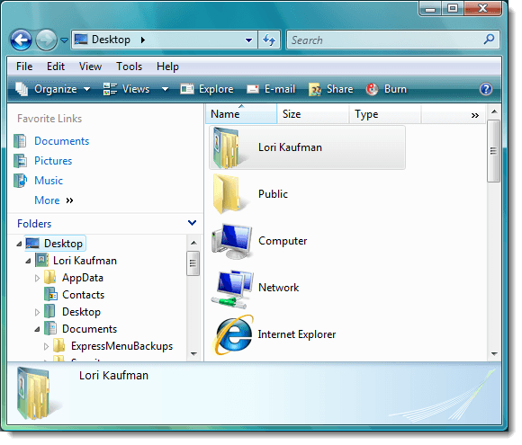Select the Network item in file list
Viewport: 522px width, 445px height.
pyautogui.click(x=255, y=288)
